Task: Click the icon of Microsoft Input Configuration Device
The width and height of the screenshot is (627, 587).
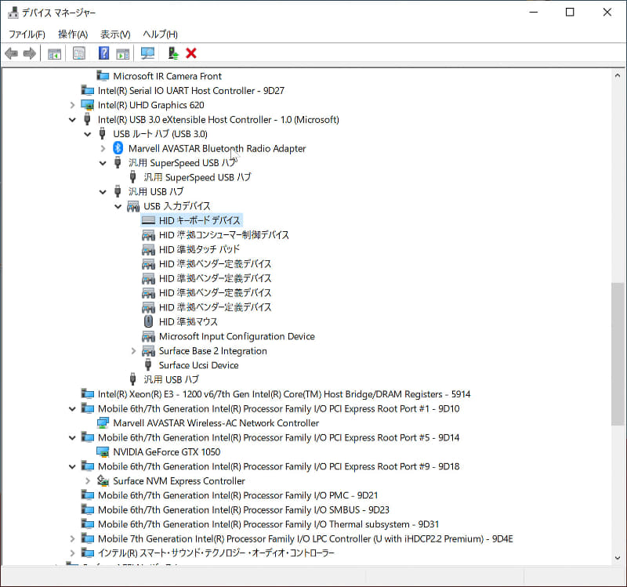Action: pos(148,336)
